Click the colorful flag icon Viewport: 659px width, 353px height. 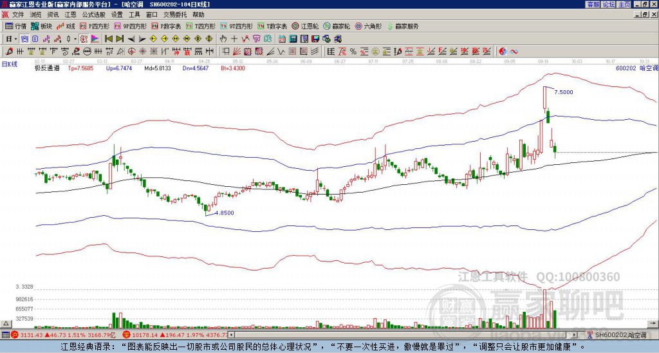[95, 39]
